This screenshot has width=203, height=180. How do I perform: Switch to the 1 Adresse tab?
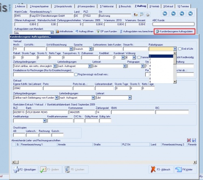pos(20,7)
